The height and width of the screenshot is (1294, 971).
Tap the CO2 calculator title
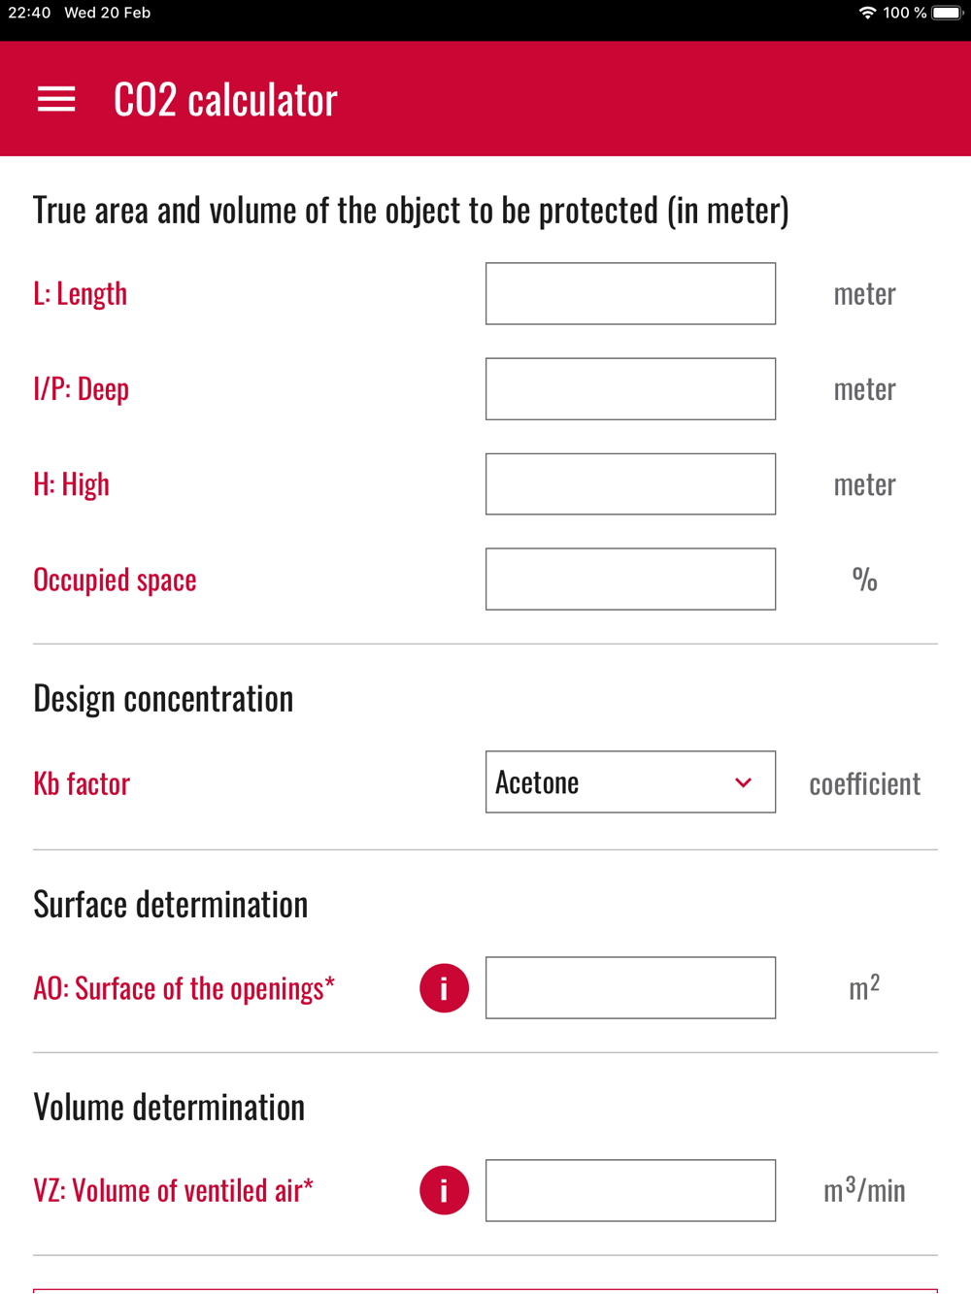click(x=225, y=99)
